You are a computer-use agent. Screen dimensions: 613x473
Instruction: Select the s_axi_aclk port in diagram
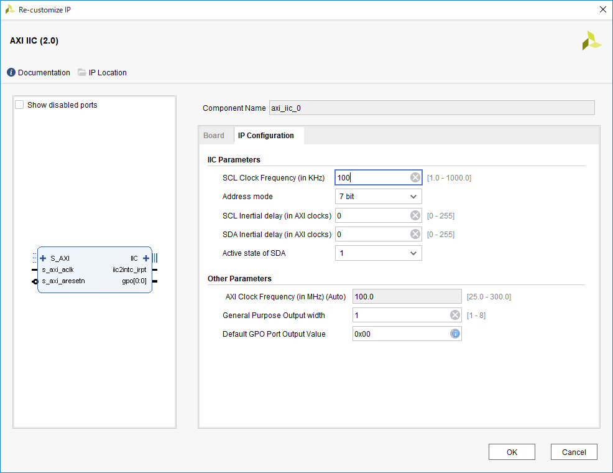[x=57, y=269]
